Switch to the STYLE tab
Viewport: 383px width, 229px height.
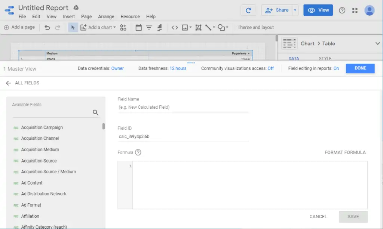(x=325, y=58)
